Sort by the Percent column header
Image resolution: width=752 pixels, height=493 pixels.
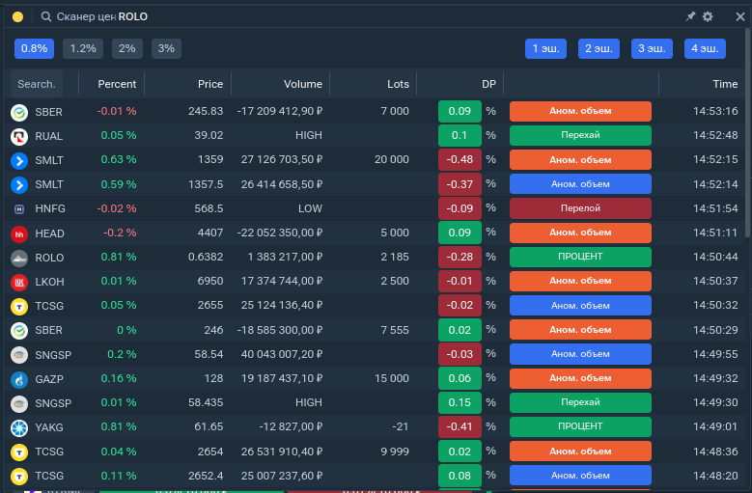[x=117, y=84]
